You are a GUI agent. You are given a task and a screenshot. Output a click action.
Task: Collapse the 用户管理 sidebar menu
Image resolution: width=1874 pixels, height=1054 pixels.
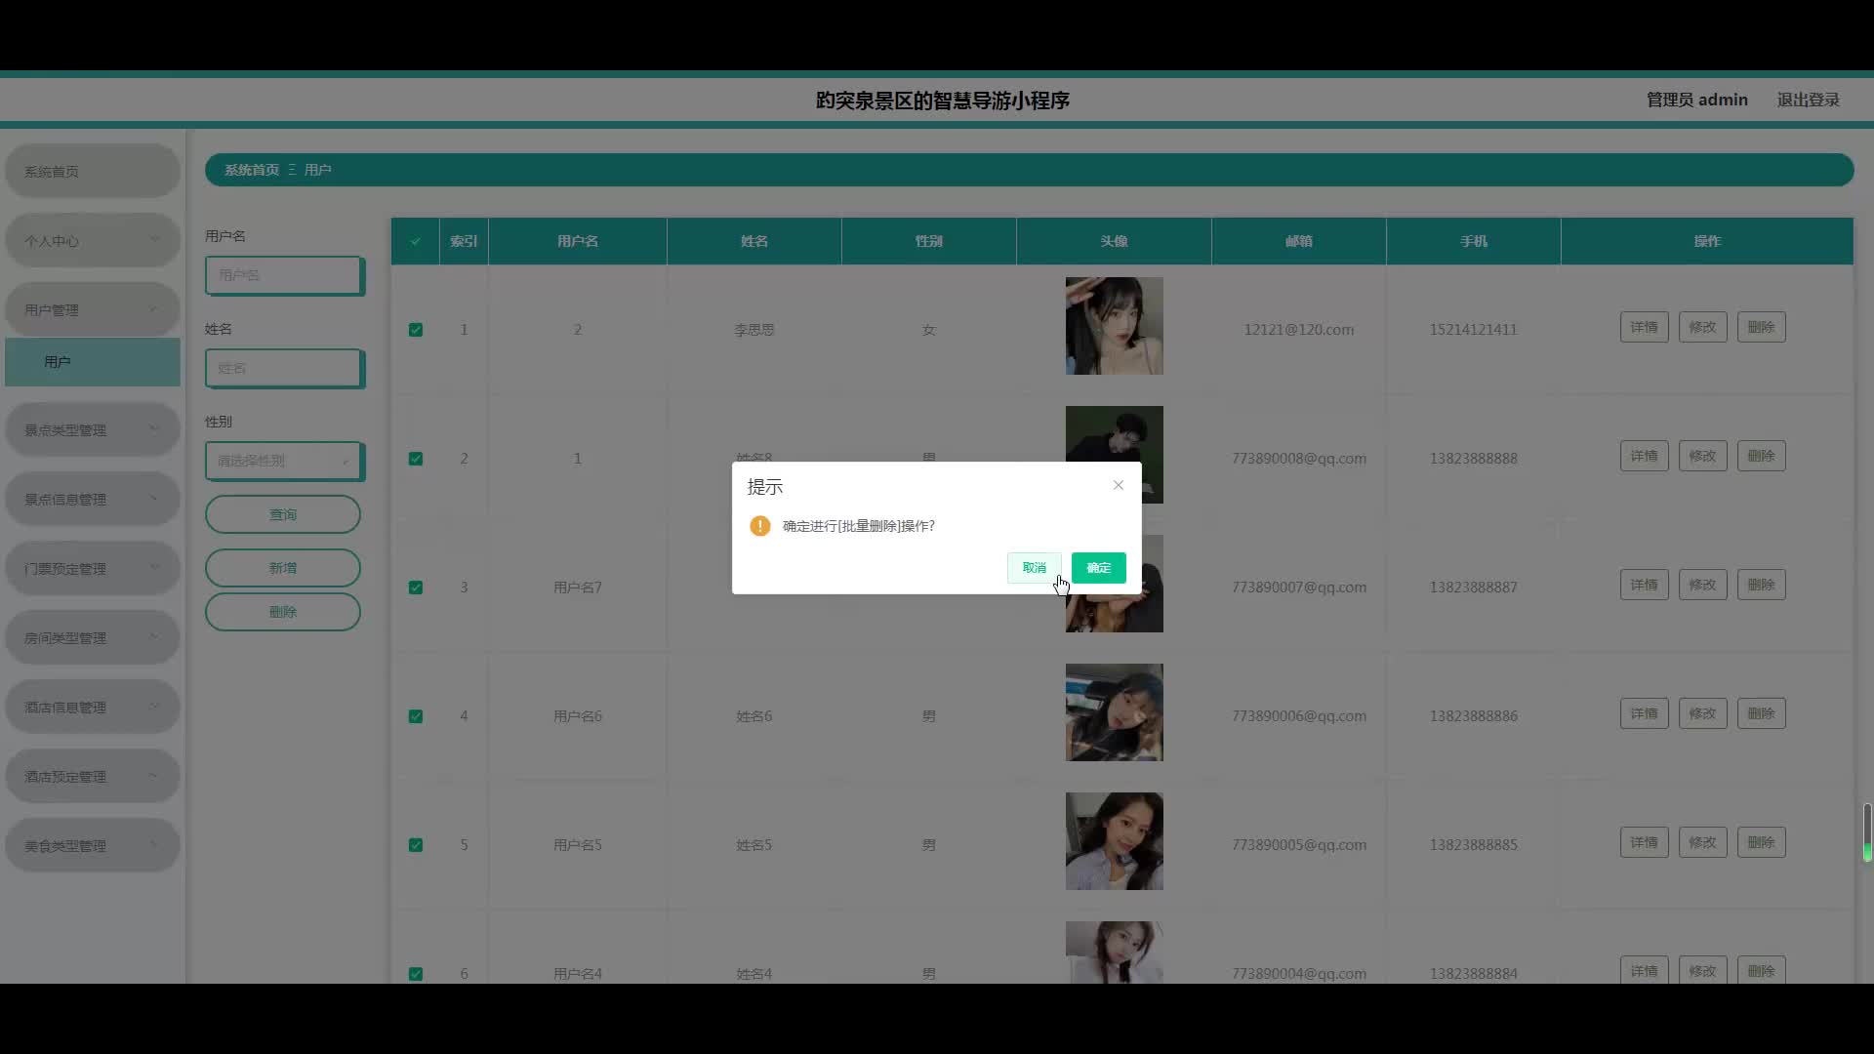coord(92,309)
